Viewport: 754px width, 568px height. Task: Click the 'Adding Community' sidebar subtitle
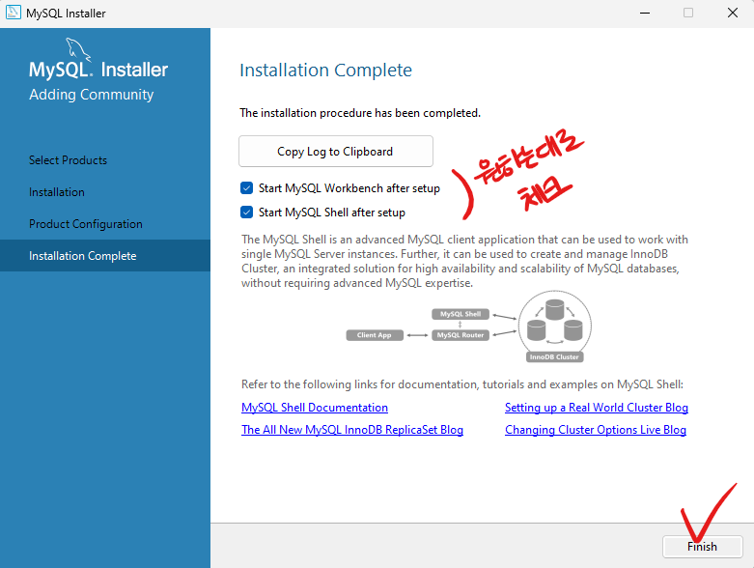pos(92,95)
